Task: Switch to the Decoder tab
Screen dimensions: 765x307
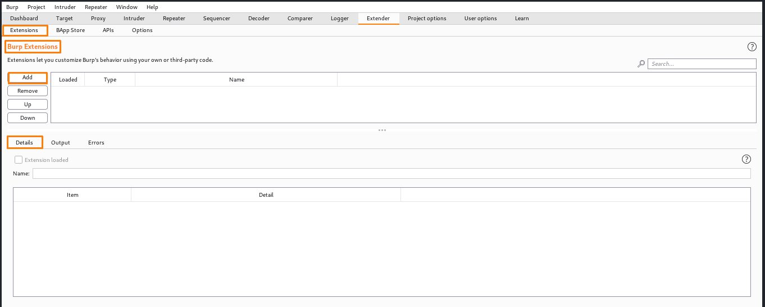Action: 259,19
